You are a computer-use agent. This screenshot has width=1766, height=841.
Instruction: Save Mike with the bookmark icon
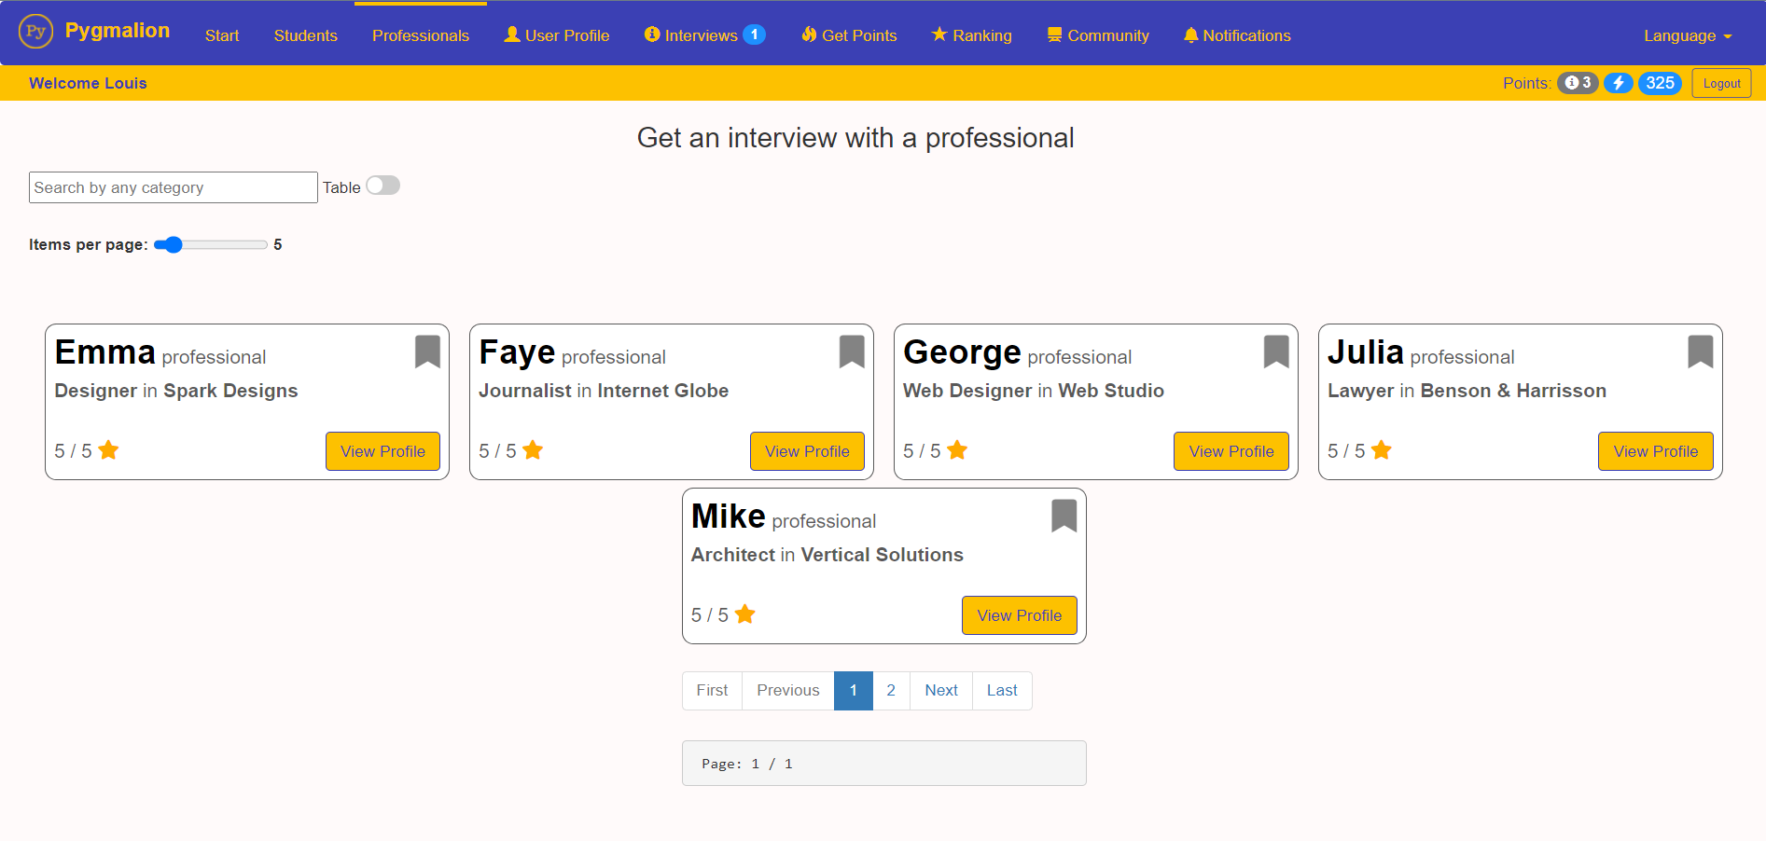(x=1064, y=516)
